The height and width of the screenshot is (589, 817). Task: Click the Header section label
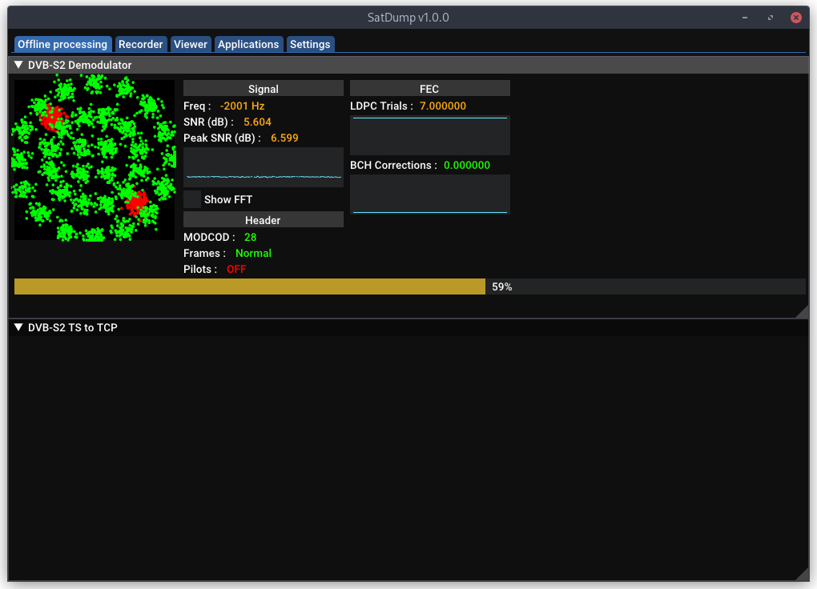[264, 220]
